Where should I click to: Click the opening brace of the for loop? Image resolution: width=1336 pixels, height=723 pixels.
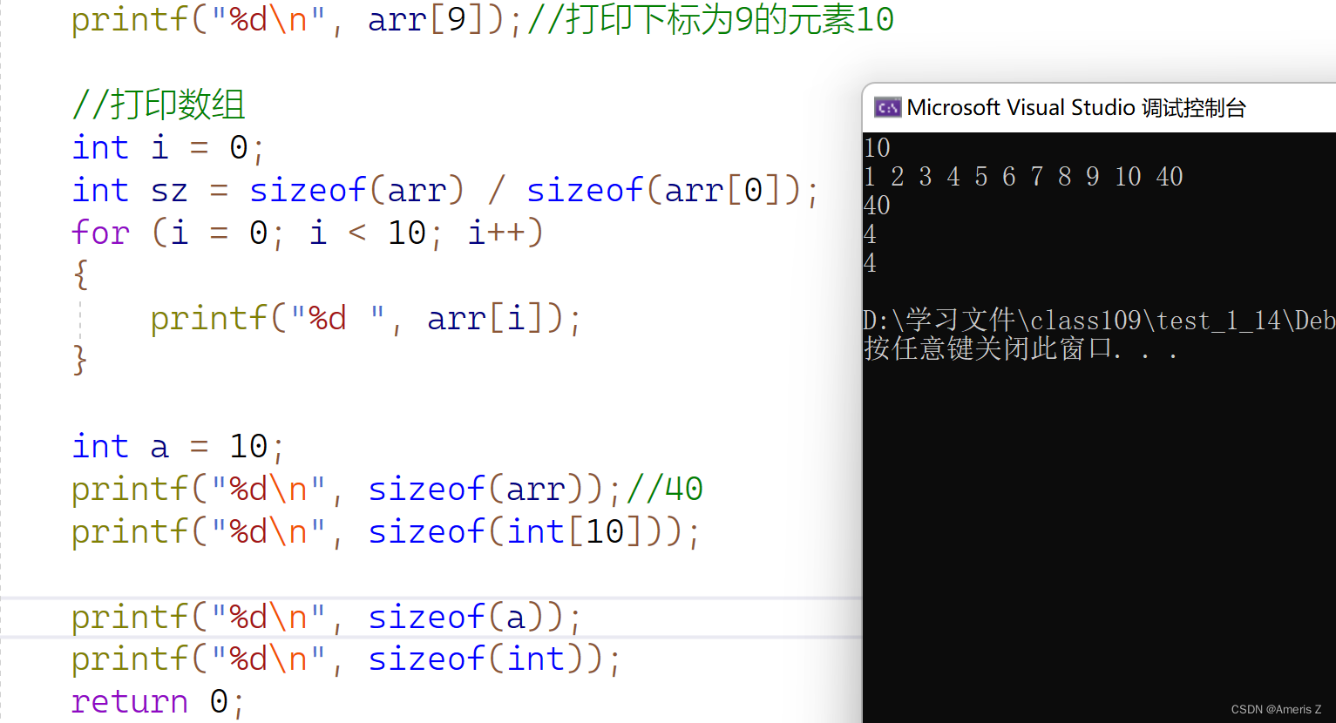click(x=80, y=275)
